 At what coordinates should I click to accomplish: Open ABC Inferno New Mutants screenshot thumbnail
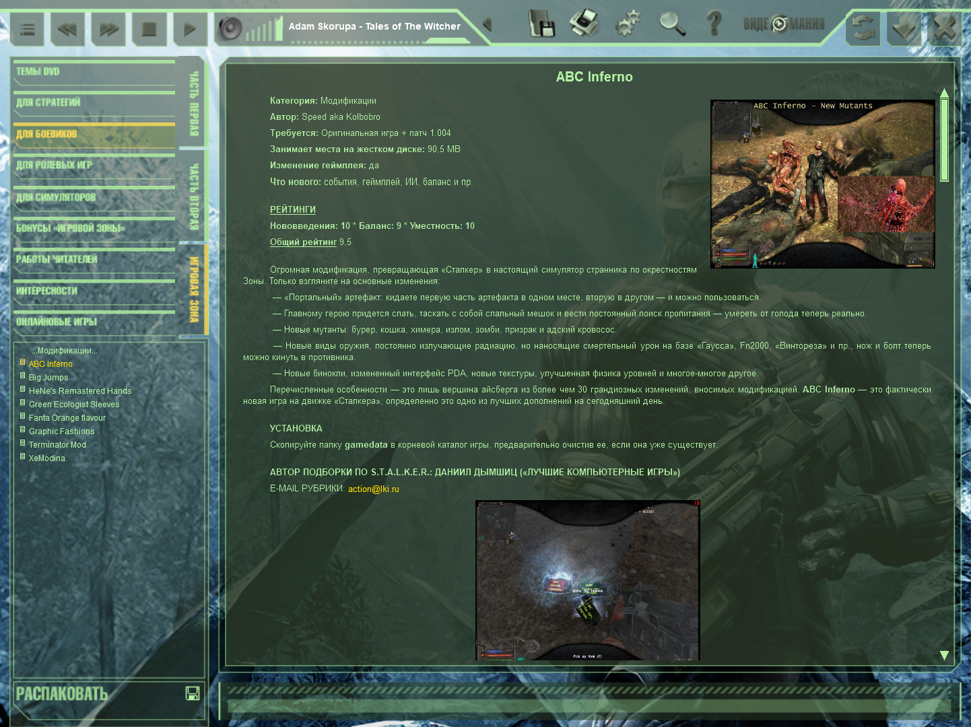[x=823, y=184]
